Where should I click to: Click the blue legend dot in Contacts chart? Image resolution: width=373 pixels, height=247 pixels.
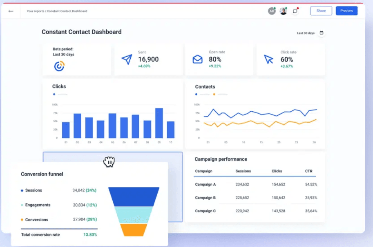coord(196,94)
